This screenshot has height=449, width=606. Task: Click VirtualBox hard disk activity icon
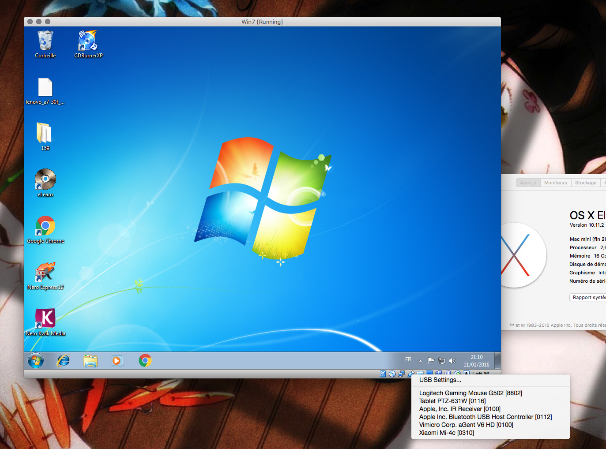(x=383, y=374)
